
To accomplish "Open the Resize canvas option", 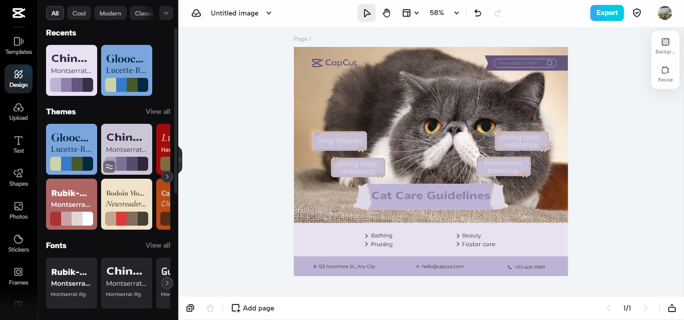I will 665,74.
